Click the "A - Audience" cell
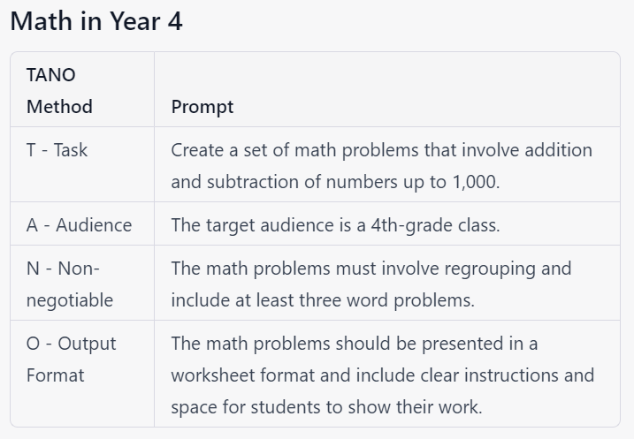The width and height of the screenshot is (634, 439). [x=79, y=225]
